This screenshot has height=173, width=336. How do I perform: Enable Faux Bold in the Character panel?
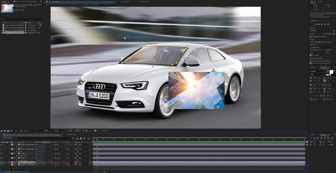click(314, 96)
